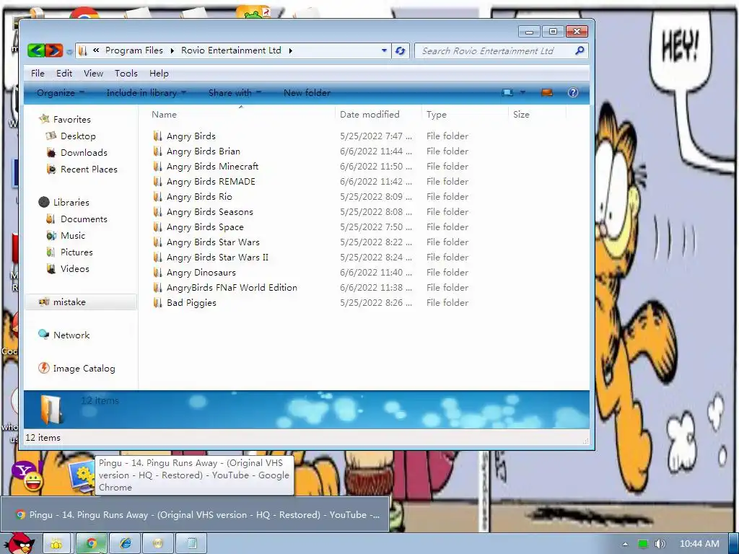Screen dimensions: 739x554
Task: Open Internet Explorer from the taskbar
Action: pos(125,544)
